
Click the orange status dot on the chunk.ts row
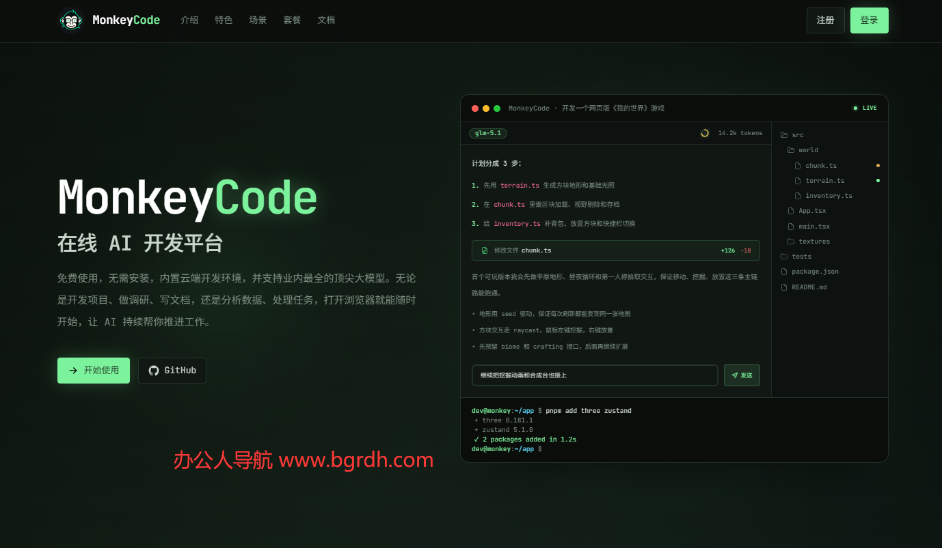[x=878, y=165]
